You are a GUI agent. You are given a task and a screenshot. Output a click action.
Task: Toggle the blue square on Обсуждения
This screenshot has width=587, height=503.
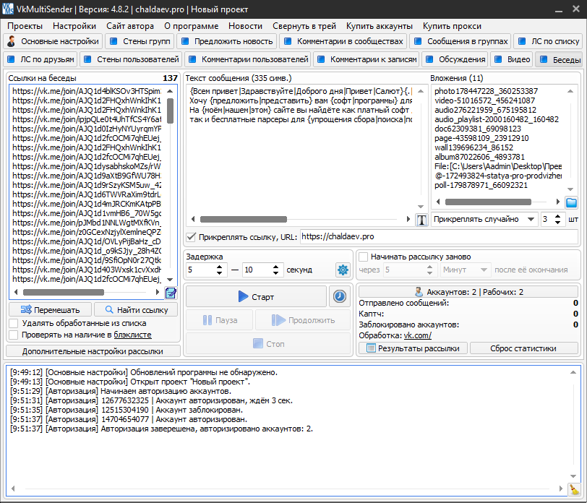[429, 59]
